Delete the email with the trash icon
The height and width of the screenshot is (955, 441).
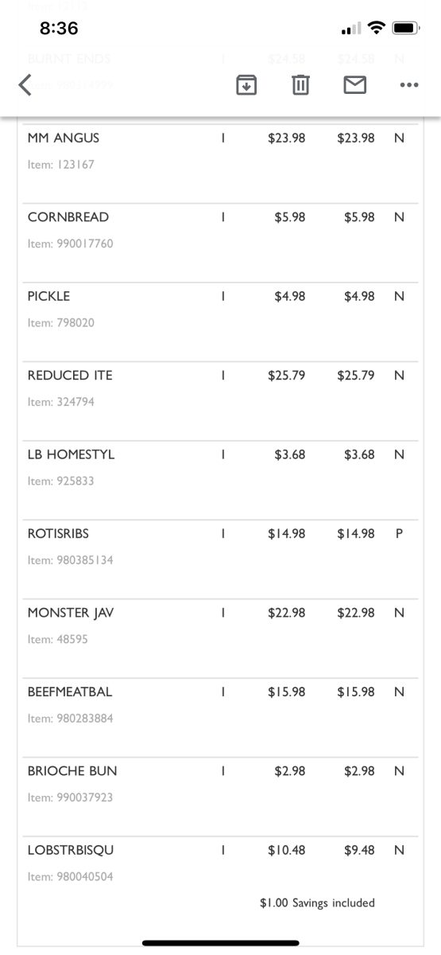tap(300, 84)
